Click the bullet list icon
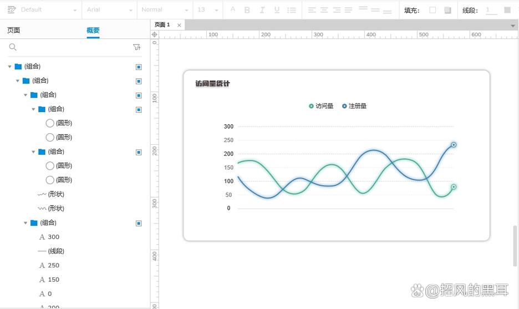 [x=292, y=10]
